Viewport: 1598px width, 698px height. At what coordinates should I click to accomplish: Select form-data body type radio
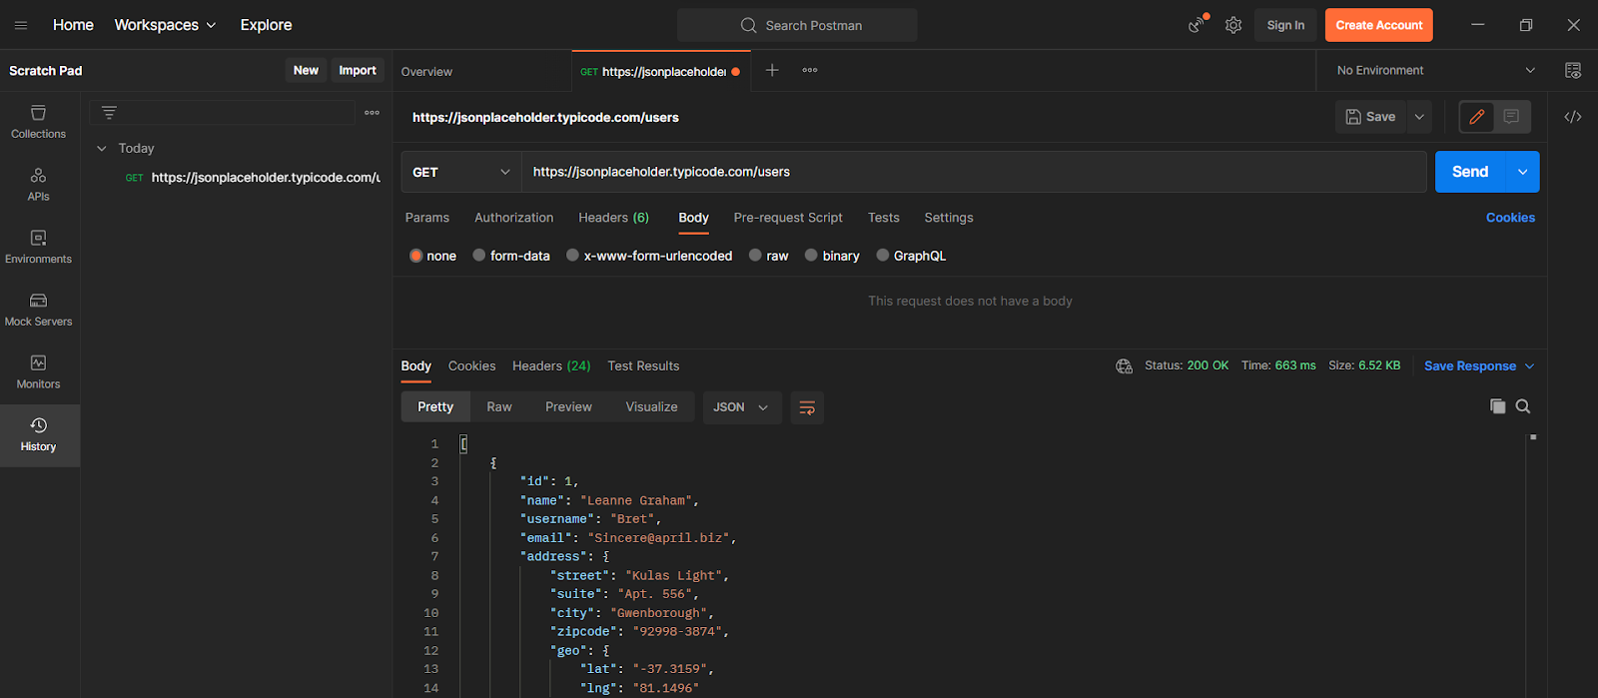[479, 256]
